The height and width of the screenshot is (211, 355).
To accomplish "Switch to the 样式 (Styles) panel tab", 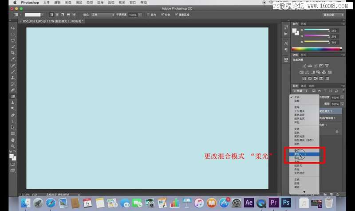I will (x=304, y=55).
